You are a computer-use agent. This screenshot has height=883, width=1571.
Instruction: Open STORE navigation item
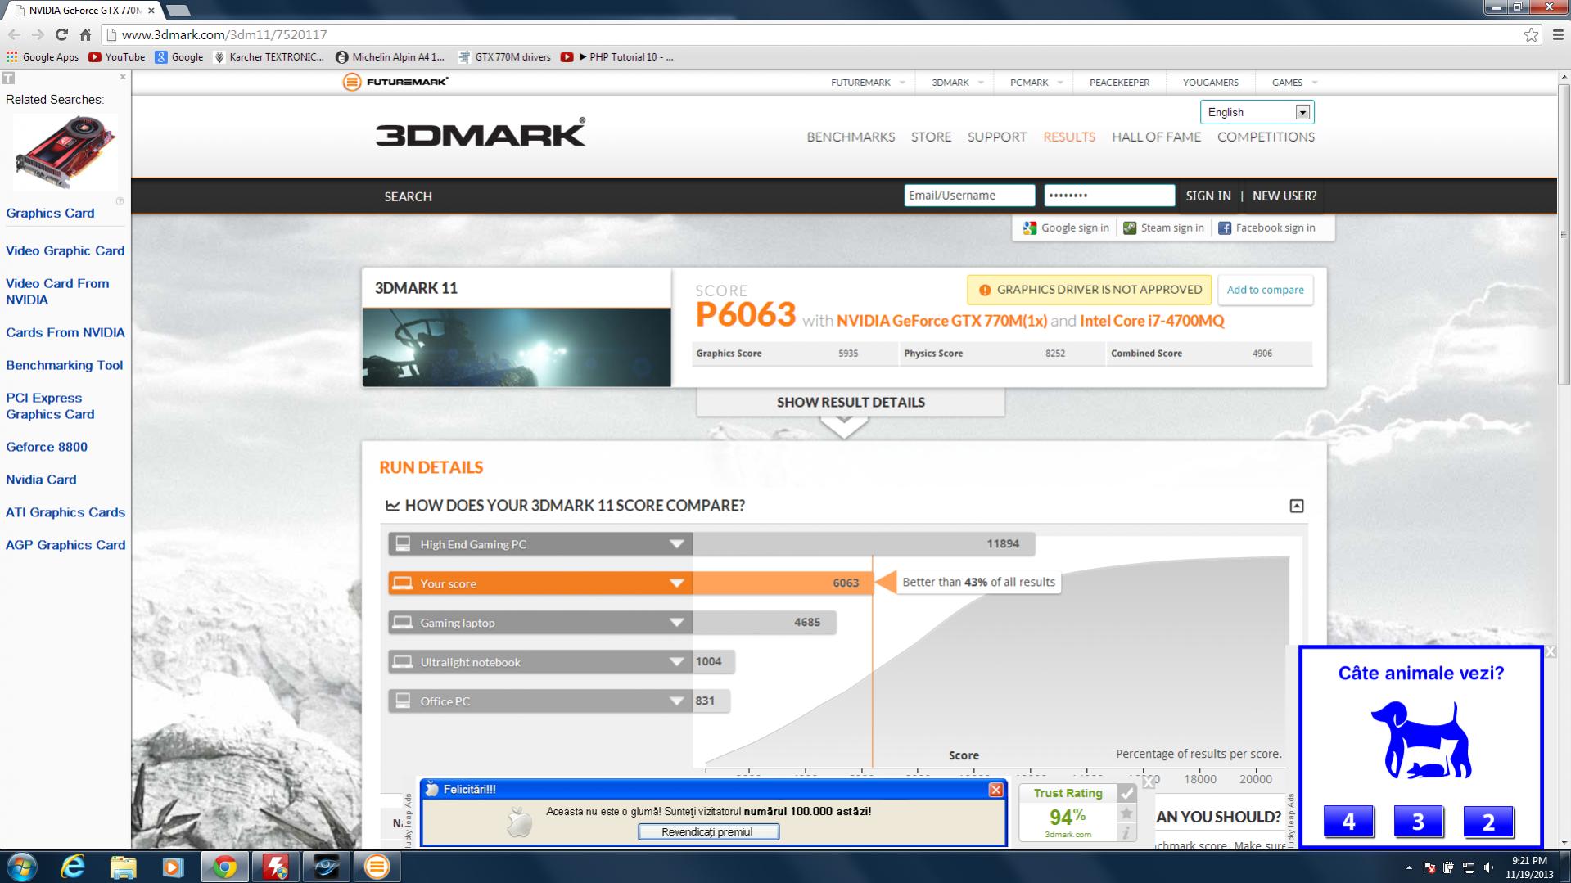(x=931, y=137)
